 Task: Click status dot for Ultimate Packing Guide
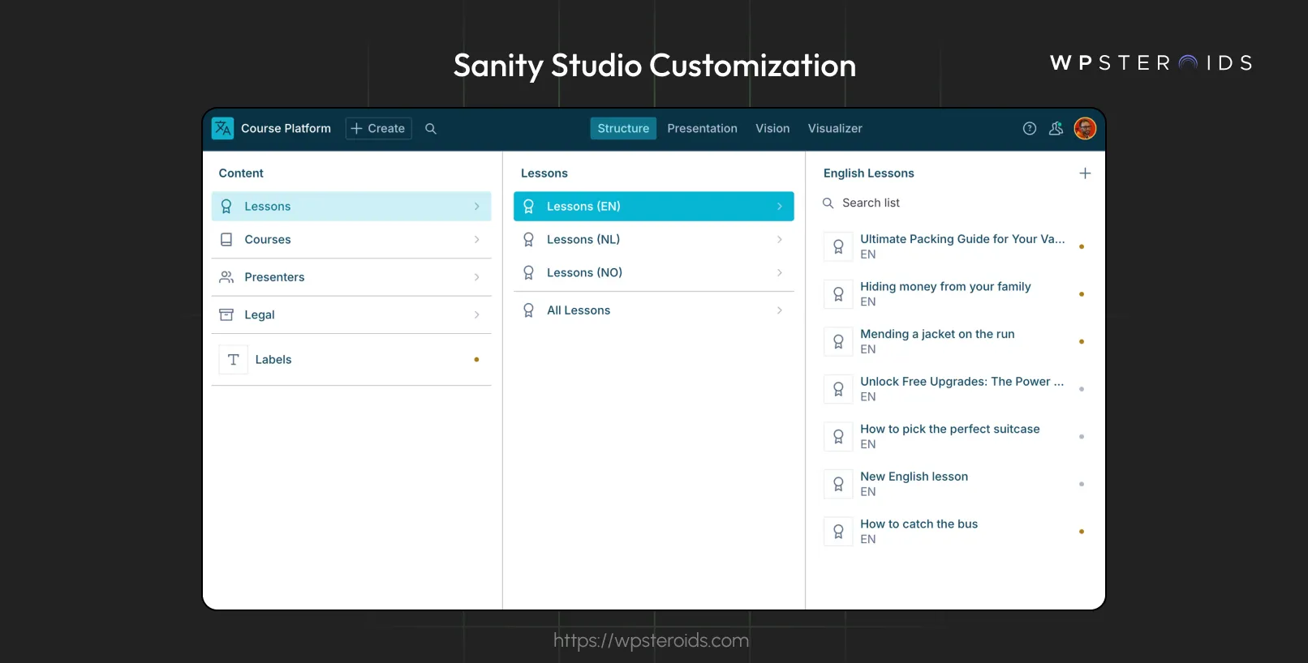[1082, 246]
